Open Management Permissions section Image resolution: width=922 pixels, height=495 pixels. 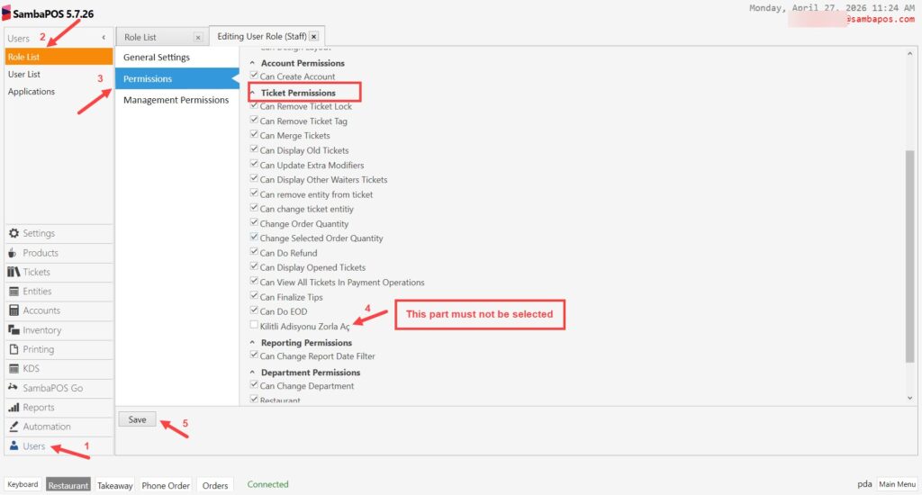tap(176, 100)
